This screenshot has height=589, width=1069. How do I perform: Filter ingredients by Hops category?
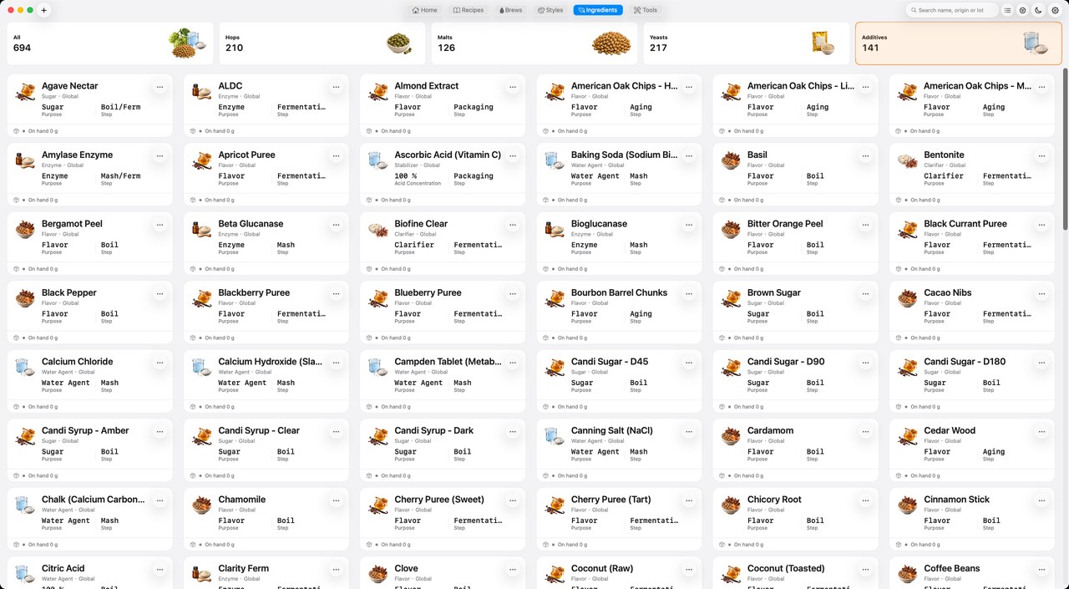click(322, 43)
